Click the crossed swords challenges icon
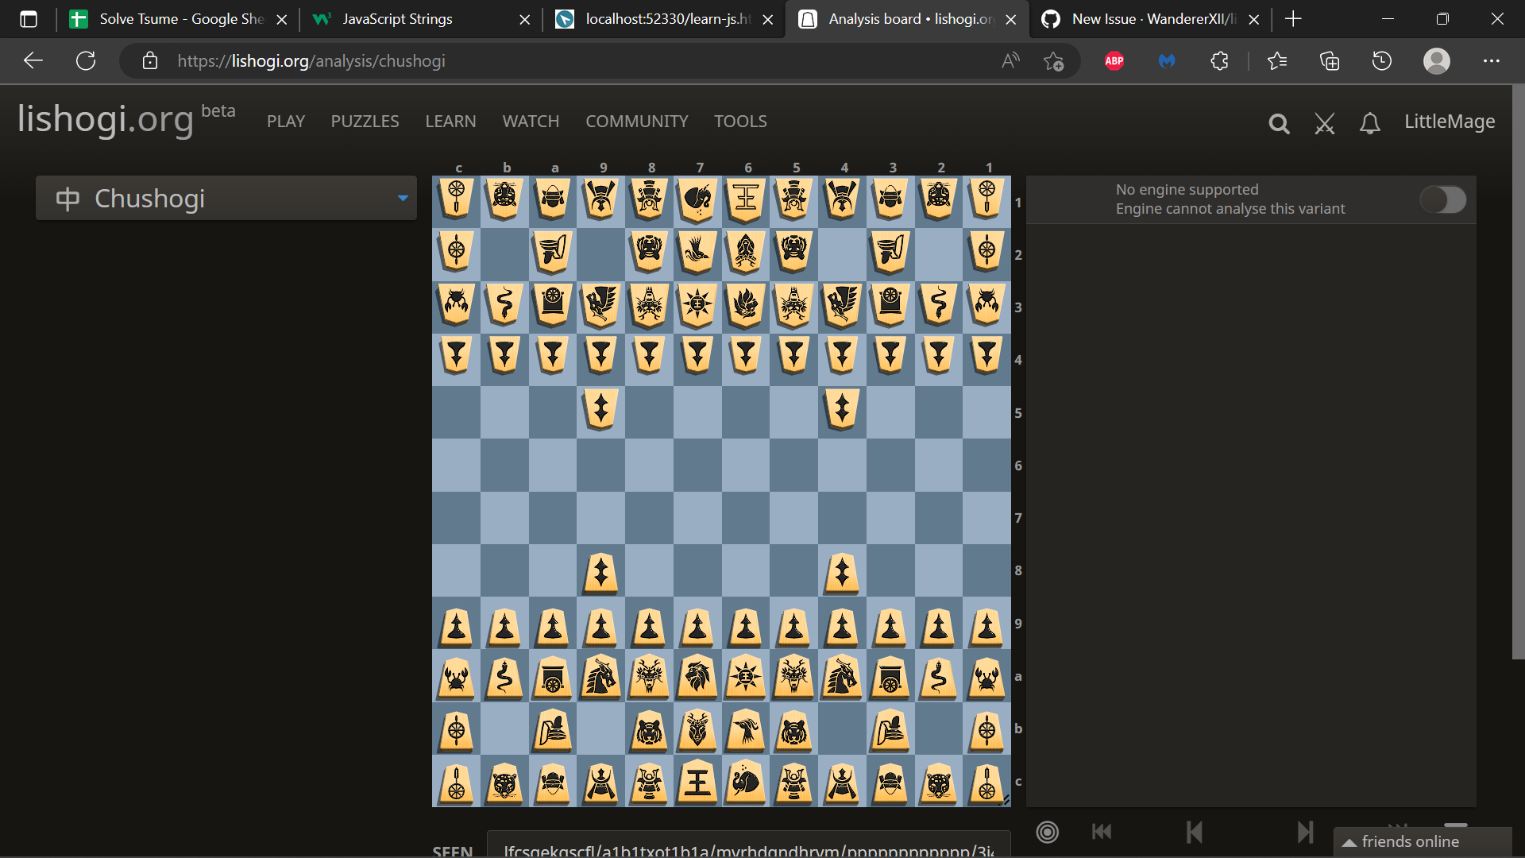Image resolution: width=1525 pixels, height=858 pixels. 1324,123
